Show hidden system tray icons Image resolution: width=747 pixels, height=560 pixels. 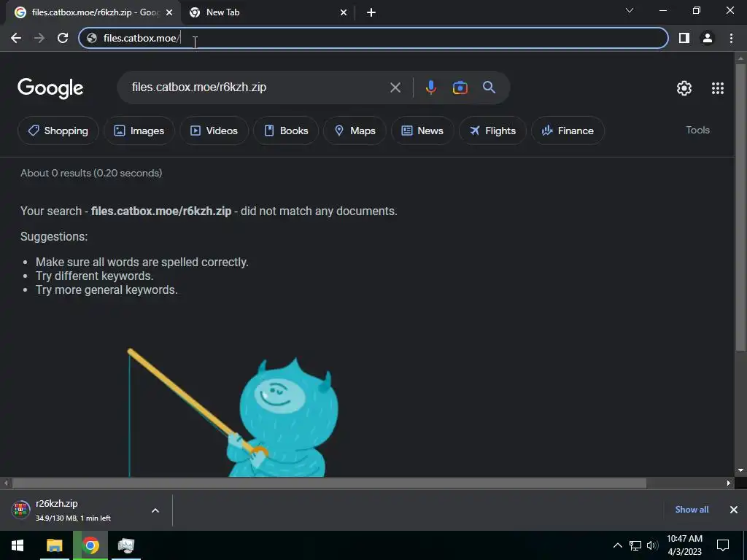[x=617, y=545]
